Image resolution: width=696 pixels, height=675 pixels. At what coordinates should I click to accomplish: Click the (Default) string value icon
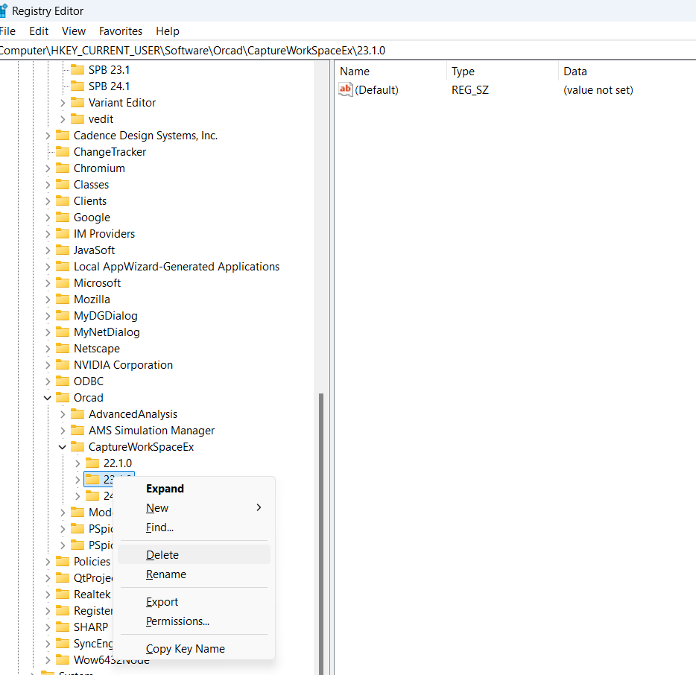tap(346, 90)
